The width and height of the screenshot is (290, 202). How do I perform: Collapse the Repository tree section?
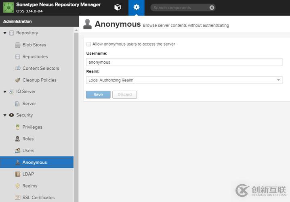5,33
